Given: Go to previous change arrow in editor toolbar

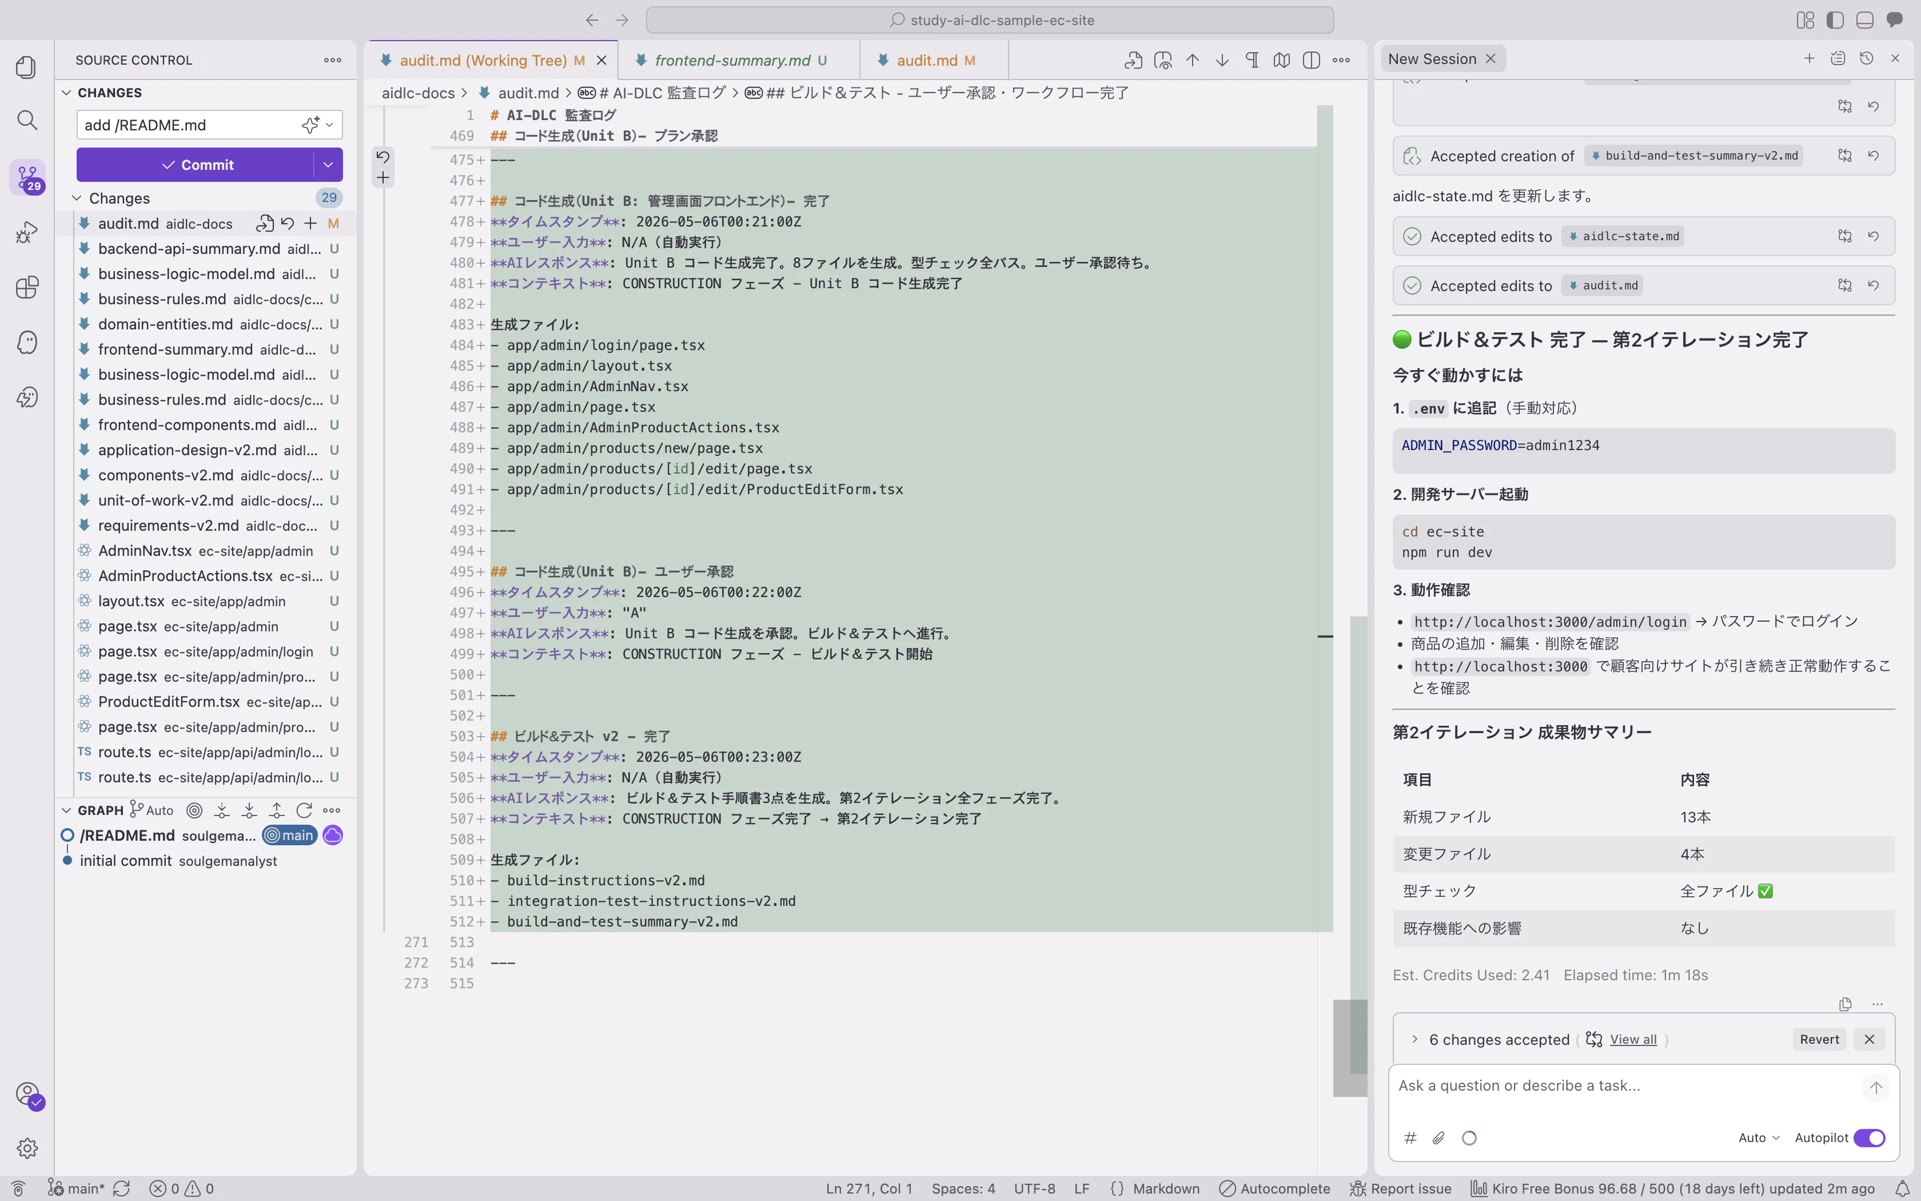Looking at the screenshot, I should 1192,61.
